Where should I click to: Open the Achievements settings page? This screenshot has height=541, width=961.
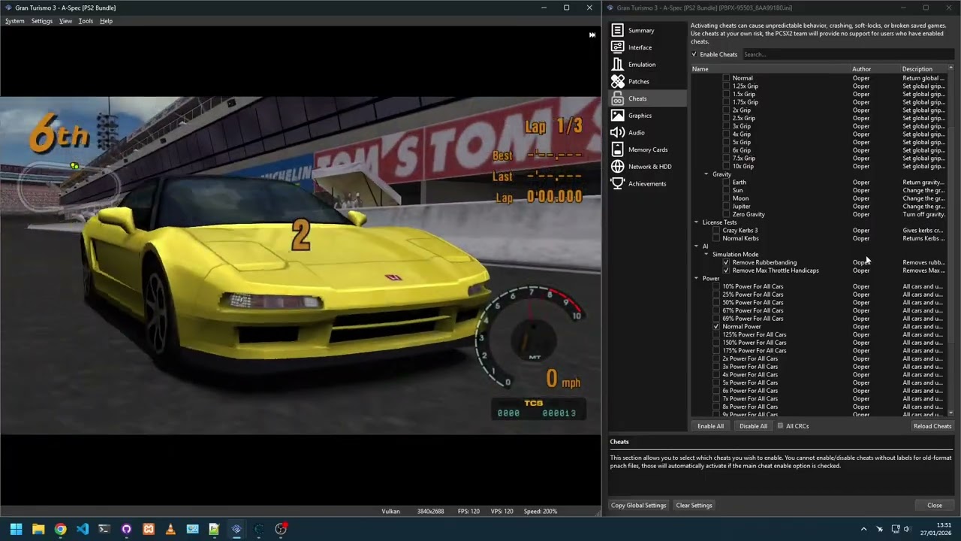647,183
